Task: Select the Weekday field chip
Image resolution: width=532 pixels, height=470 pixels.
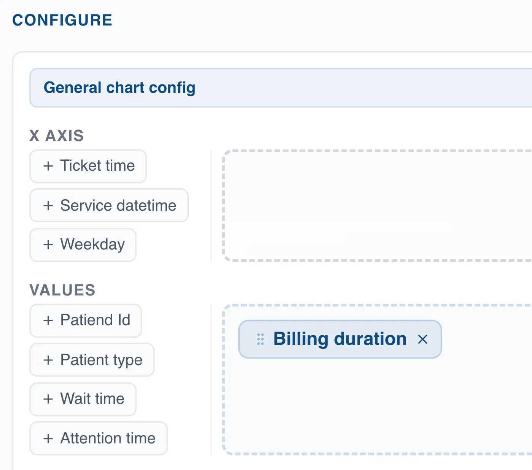Action: tap(83, 245)
